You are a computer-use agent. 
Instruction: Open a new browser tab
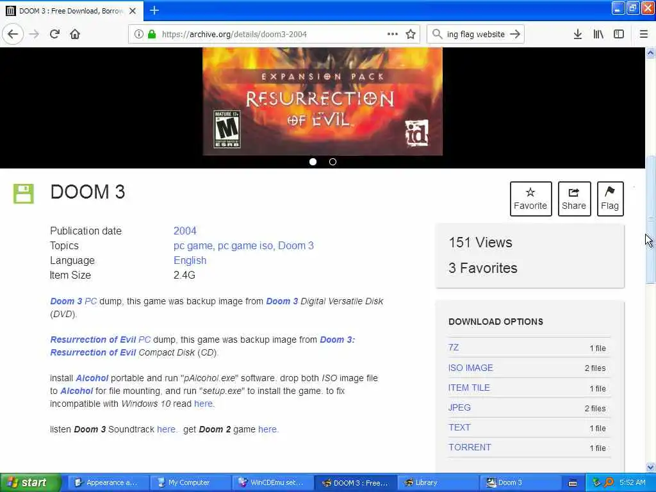(x=154, y=10)
